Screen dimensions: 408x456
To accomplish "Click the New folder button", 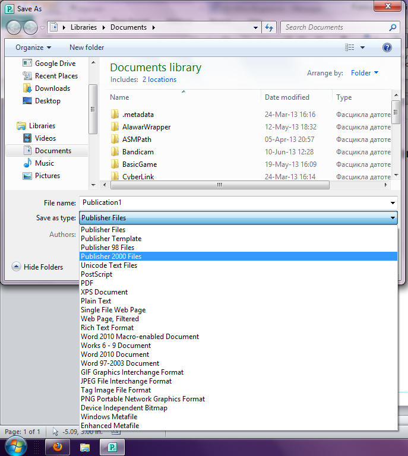I will click(86, 47).
